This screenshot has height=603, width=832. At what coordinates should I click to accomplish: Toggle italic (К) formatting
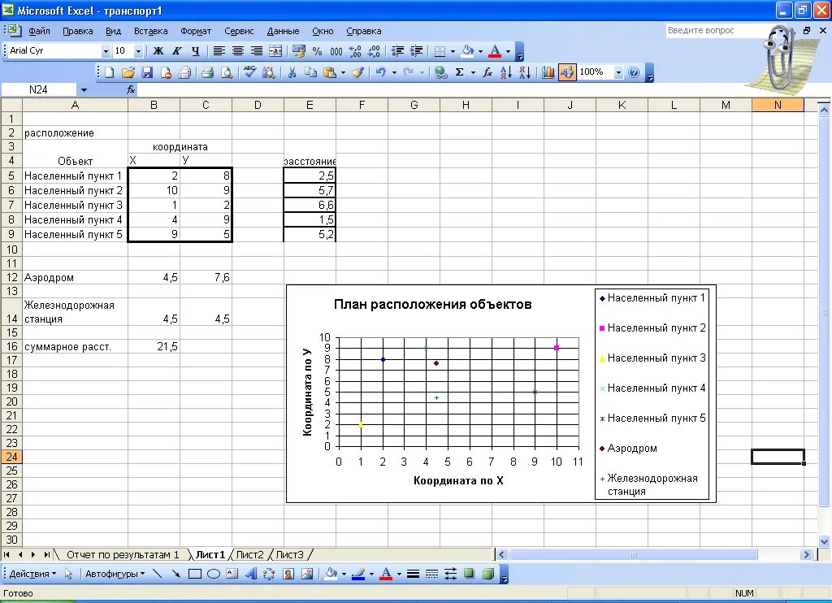coord(177,51)
